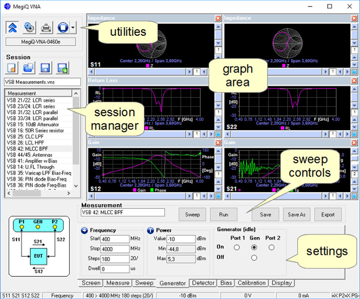Close the S11 Impedance graph panel
360x299 pixels.
[218, 18]
